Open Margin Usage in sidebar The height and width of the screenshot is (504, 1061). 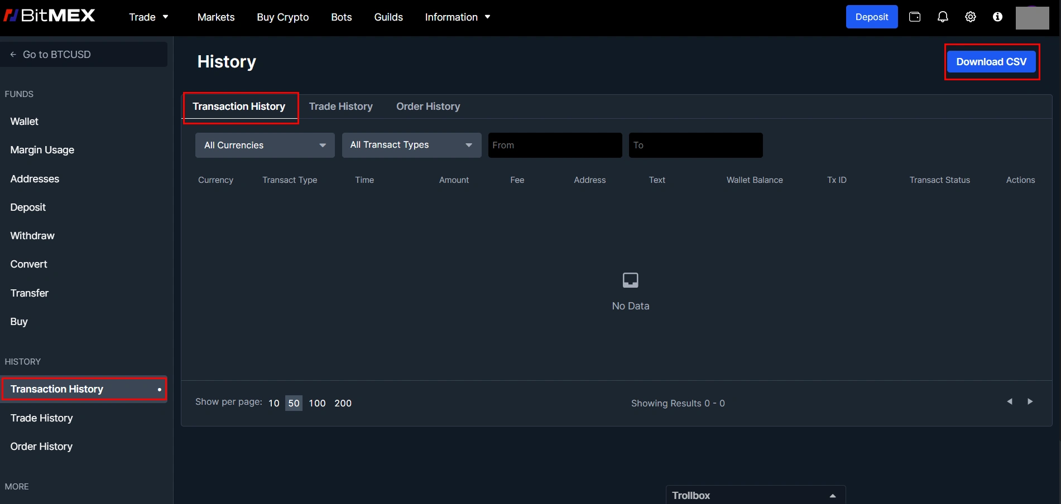(42, 150)
